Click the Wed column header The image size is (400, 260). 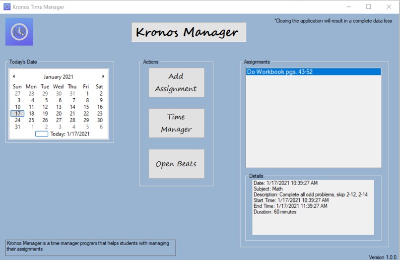tap(58, 86)
